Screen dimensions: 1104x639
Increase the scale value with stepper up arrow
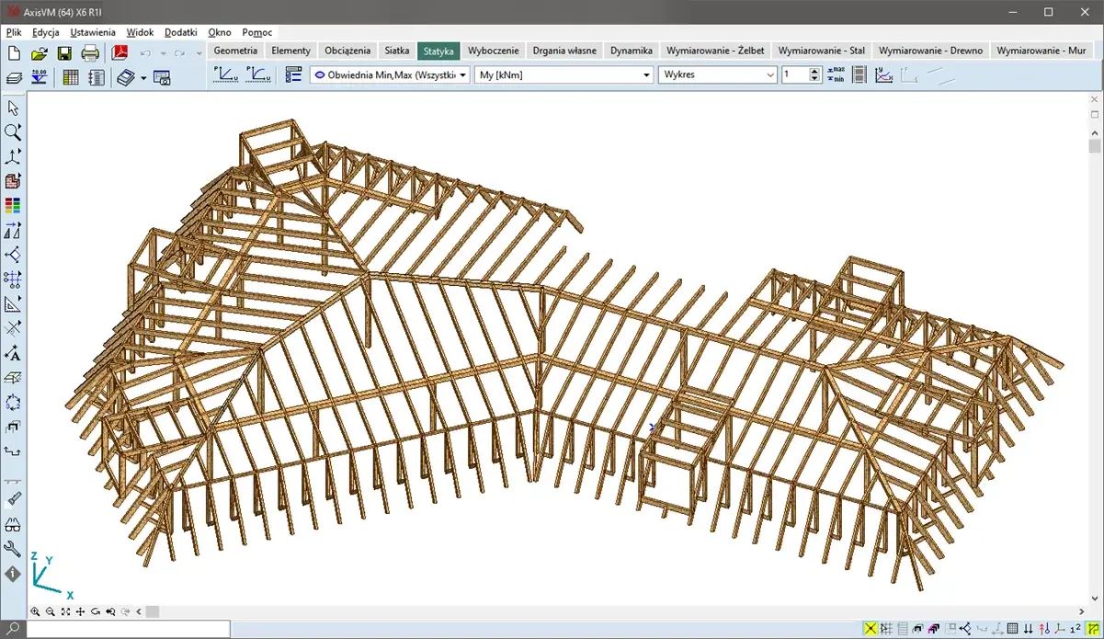[814, 72]
